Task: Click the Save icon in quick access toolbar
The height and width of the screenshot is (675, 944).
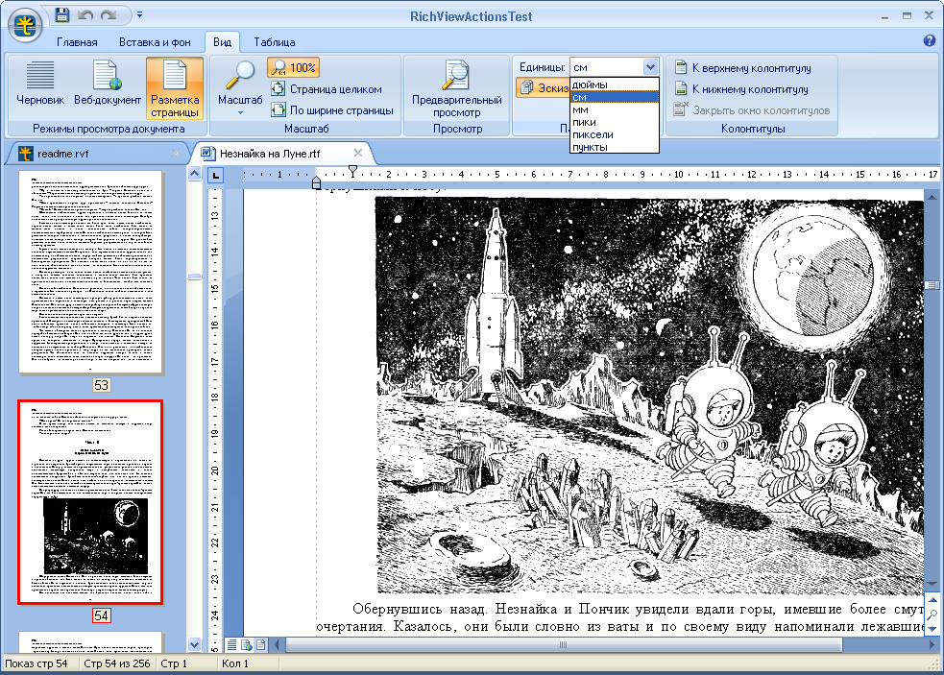Action: pyautogui.click(x=62, y=15)
